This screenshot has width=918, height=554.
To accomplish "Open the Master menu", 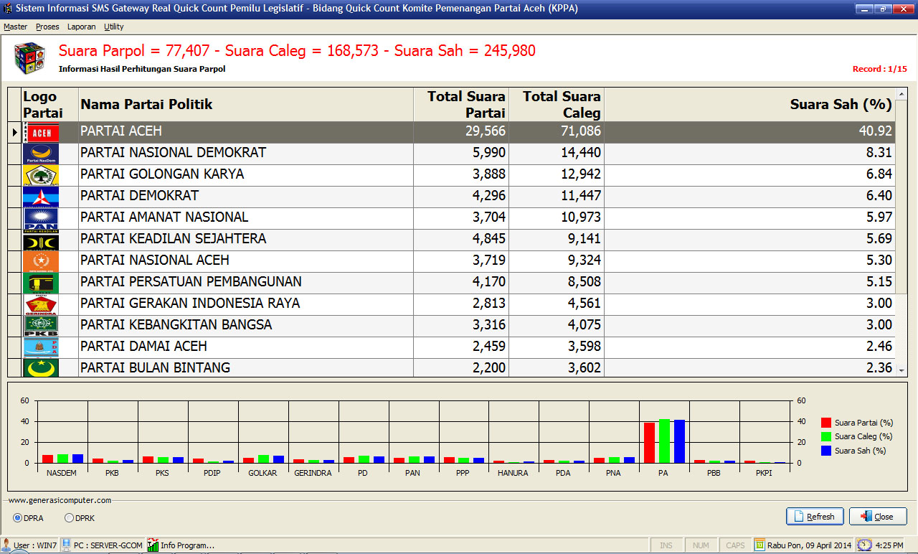I will click(15, 27).
